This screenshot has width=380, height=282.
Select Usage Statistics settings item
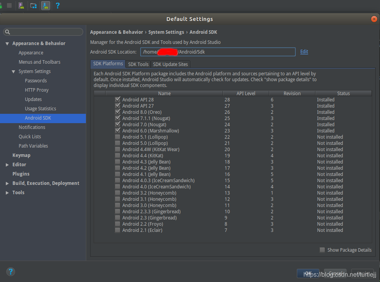[40, 108]
